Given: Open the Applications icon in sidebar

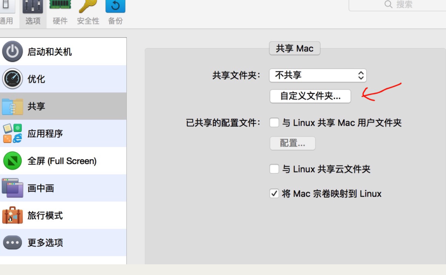Looking at the screenshot, I should [12, 134].
